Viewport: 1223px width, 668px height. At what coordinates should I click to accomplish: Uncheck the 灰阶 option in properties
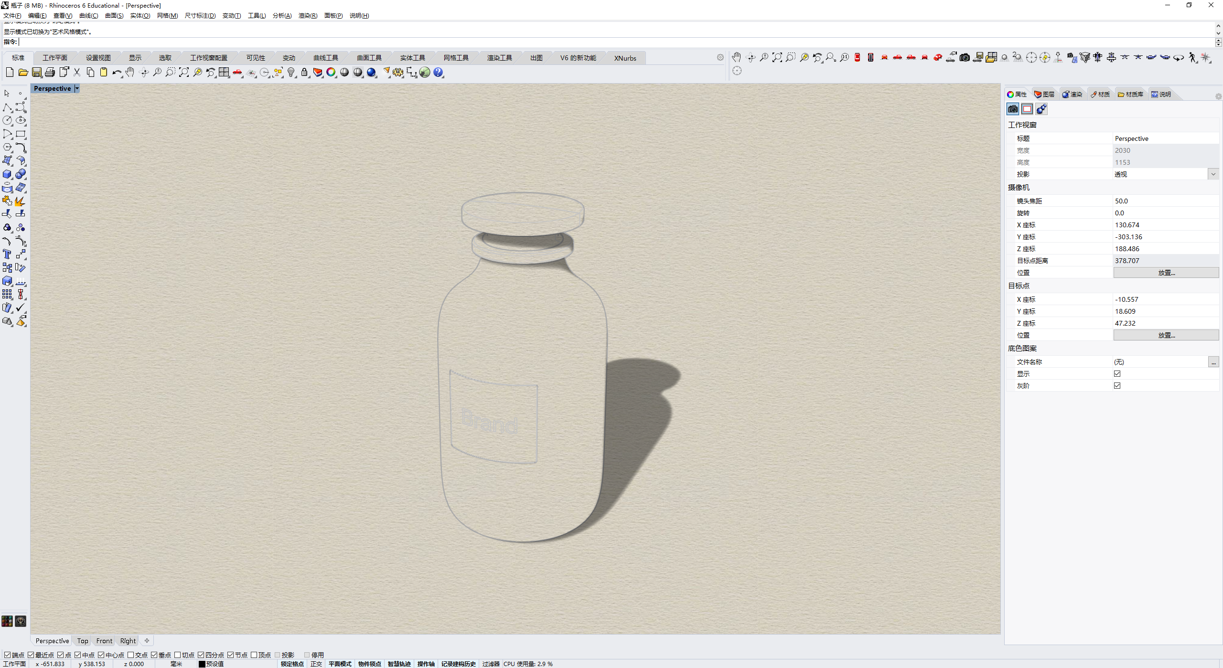coord(1117,385)
